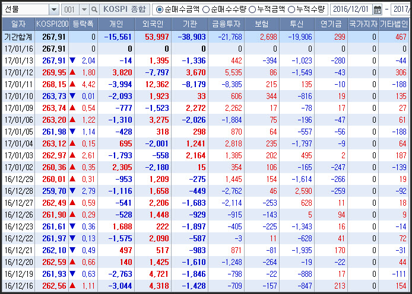412x294 pixels.
Task: Click the 연기금 value 213 on 16/12/16
Action: pos(340,286)
